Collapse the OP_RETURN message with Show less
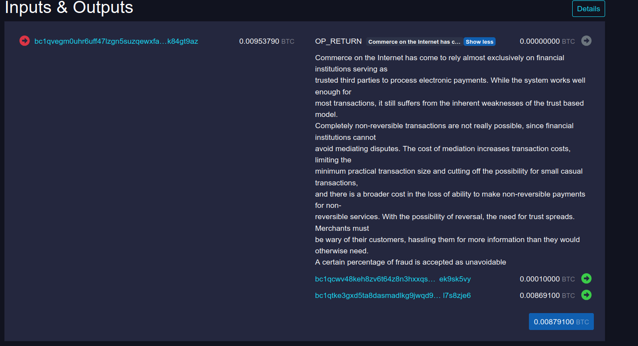 (x=479, y=42)
